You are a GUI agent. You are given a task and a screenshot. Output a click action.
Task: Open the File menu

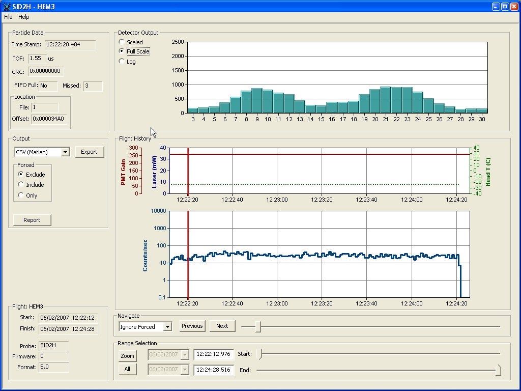click(8, 17)
